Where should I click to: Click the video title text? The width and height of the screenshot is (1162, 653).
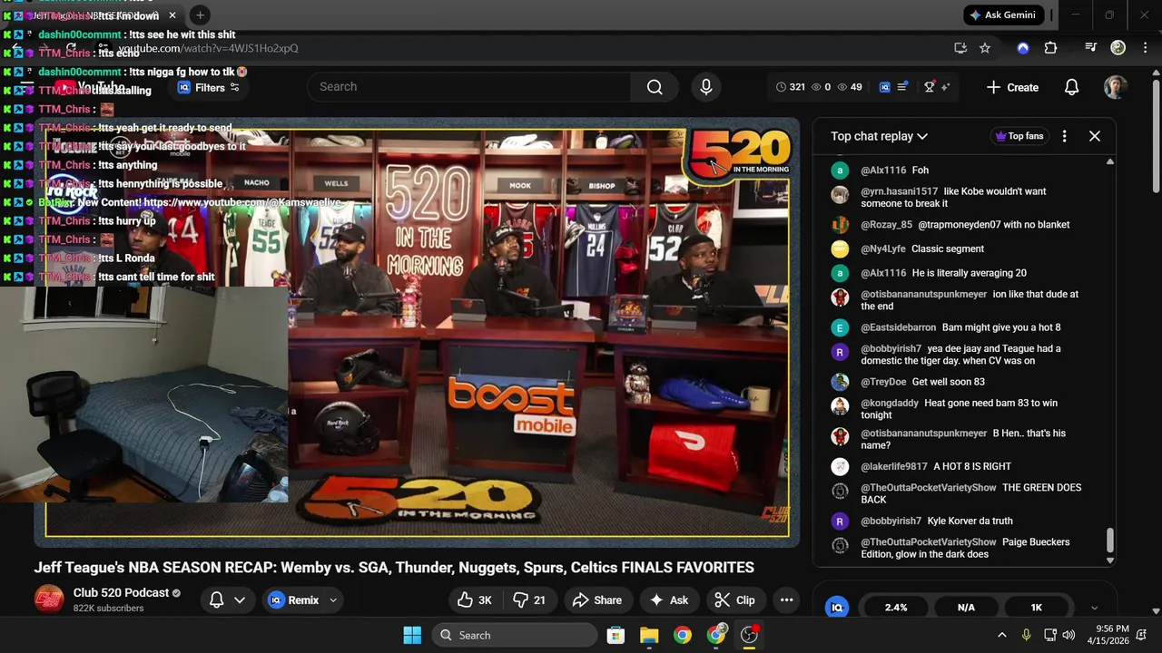[x=394, y=568]
